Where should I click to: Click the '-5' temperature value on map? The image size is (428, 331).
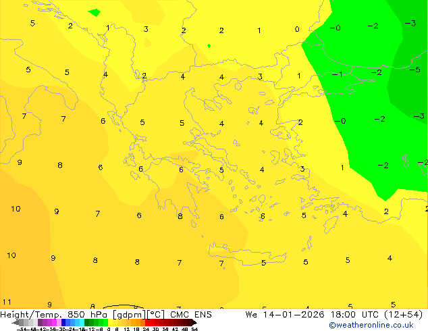[415, 70]
